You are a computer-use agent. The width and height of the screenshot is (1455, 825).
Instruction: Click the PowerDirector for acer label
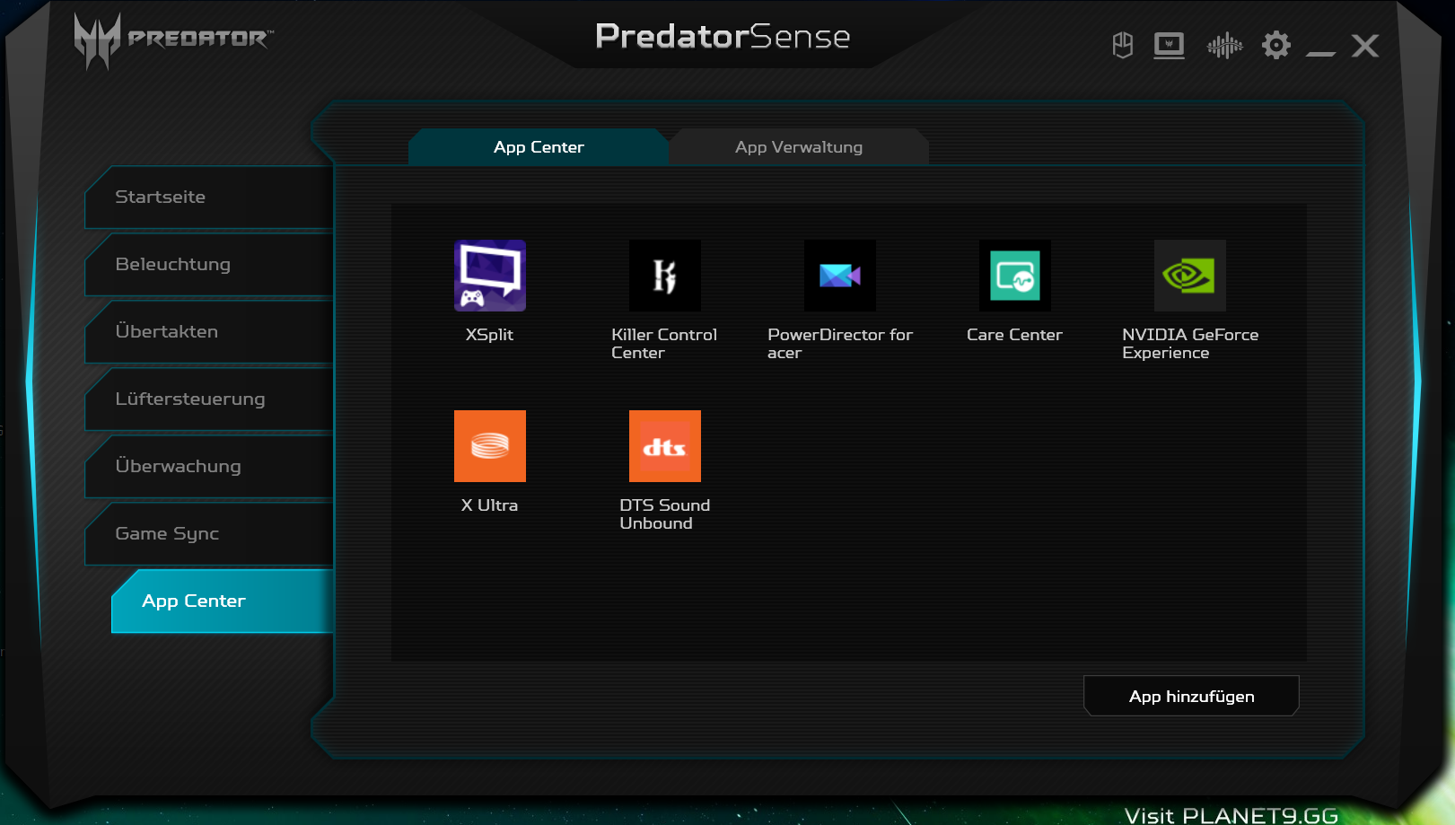point(840,344)
